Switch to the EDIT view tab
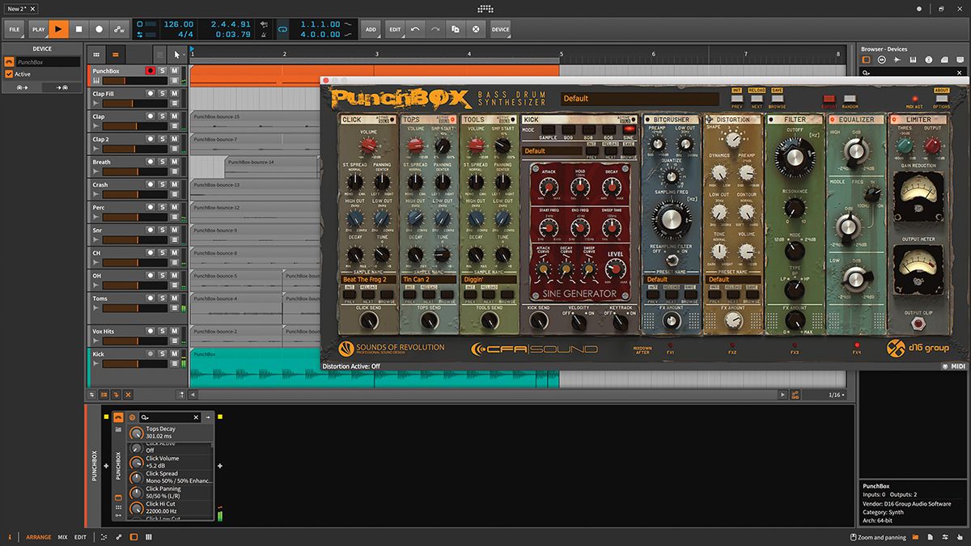This screenshot has width=971, height=546. pos(80,537)
